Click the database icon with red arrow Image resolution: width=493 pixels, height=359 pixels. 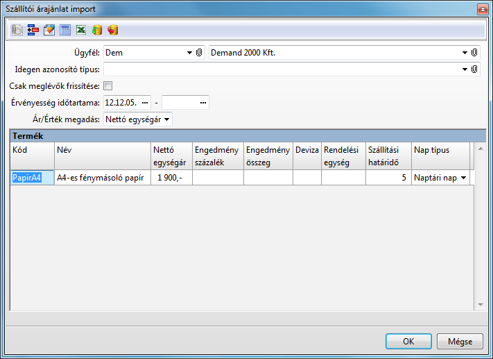(113, 30)
